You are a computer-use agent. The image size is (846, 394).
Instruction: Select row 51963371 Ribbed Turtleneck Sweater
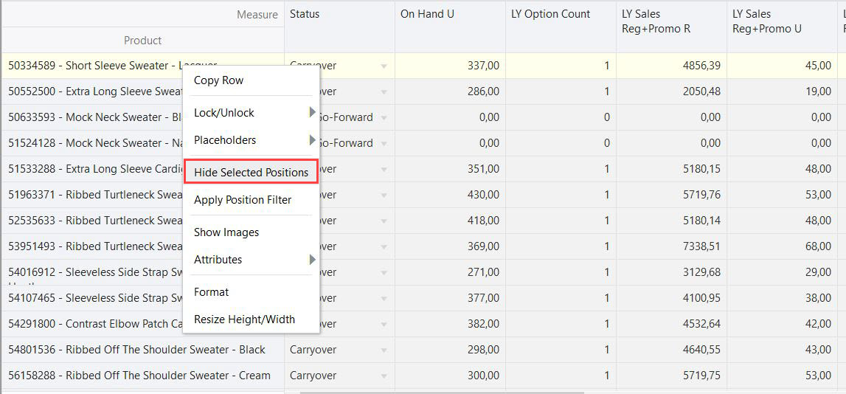click(x=143, y=195)
